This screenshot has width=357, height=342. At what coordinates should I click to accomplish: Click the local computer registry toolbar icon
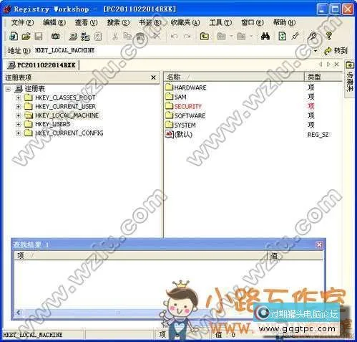coord(73,37)
